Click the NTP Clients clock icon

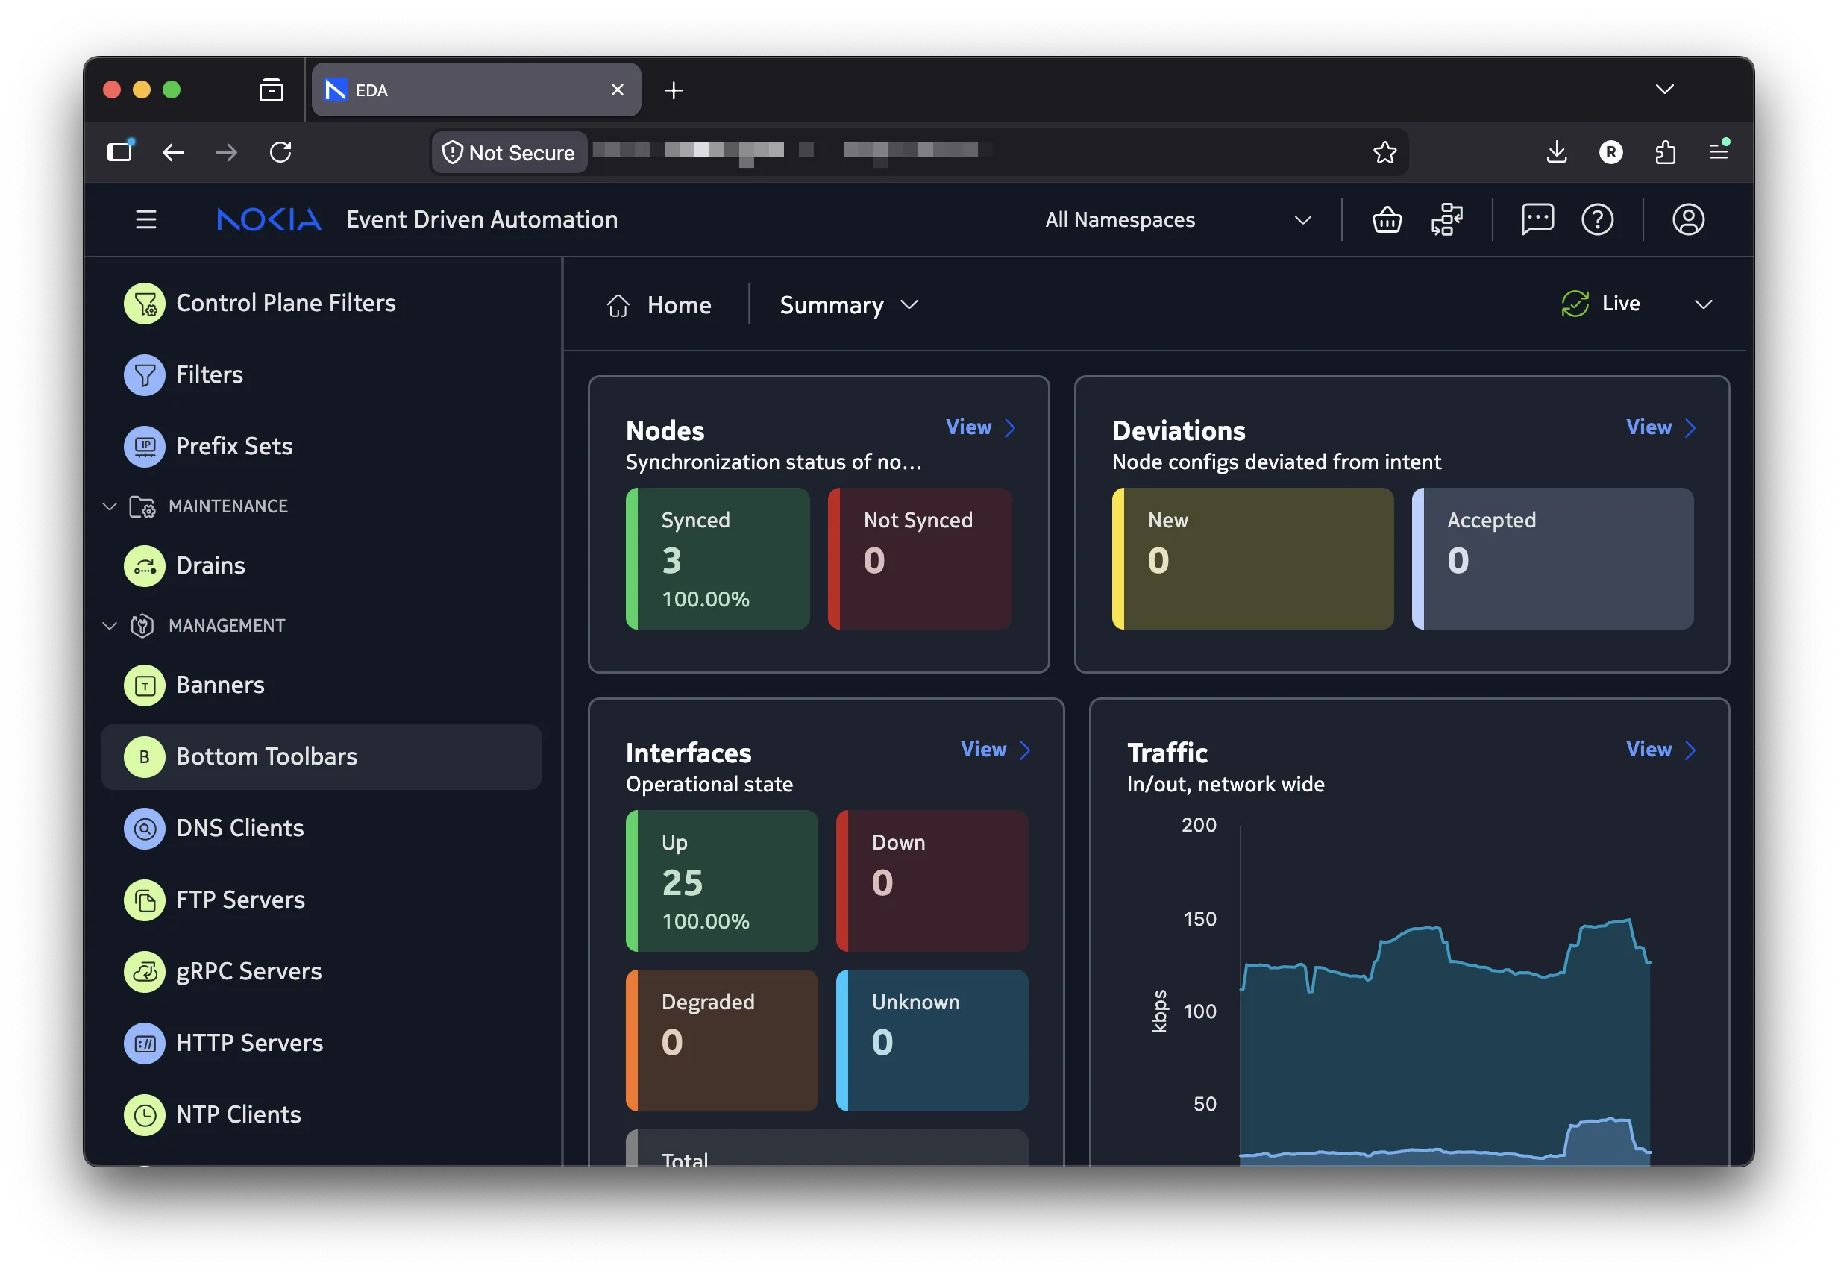pos(144,1115)
